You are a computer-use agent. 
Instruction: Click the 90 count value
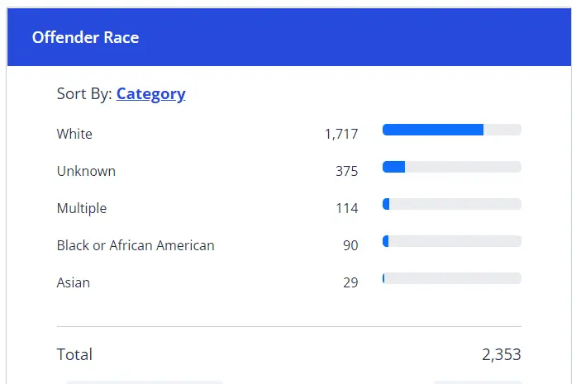coord(350,246)
